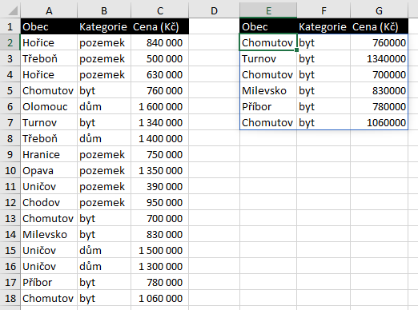Click cell A1 containing Obec header
Viewport: 418px width, 310px height.
click(49, 26)
